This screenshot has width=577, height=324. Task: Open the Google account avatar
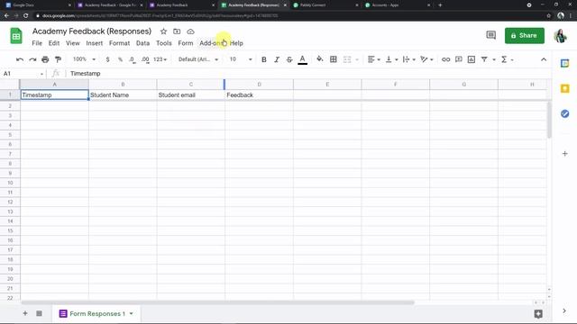tap(560, 36)
